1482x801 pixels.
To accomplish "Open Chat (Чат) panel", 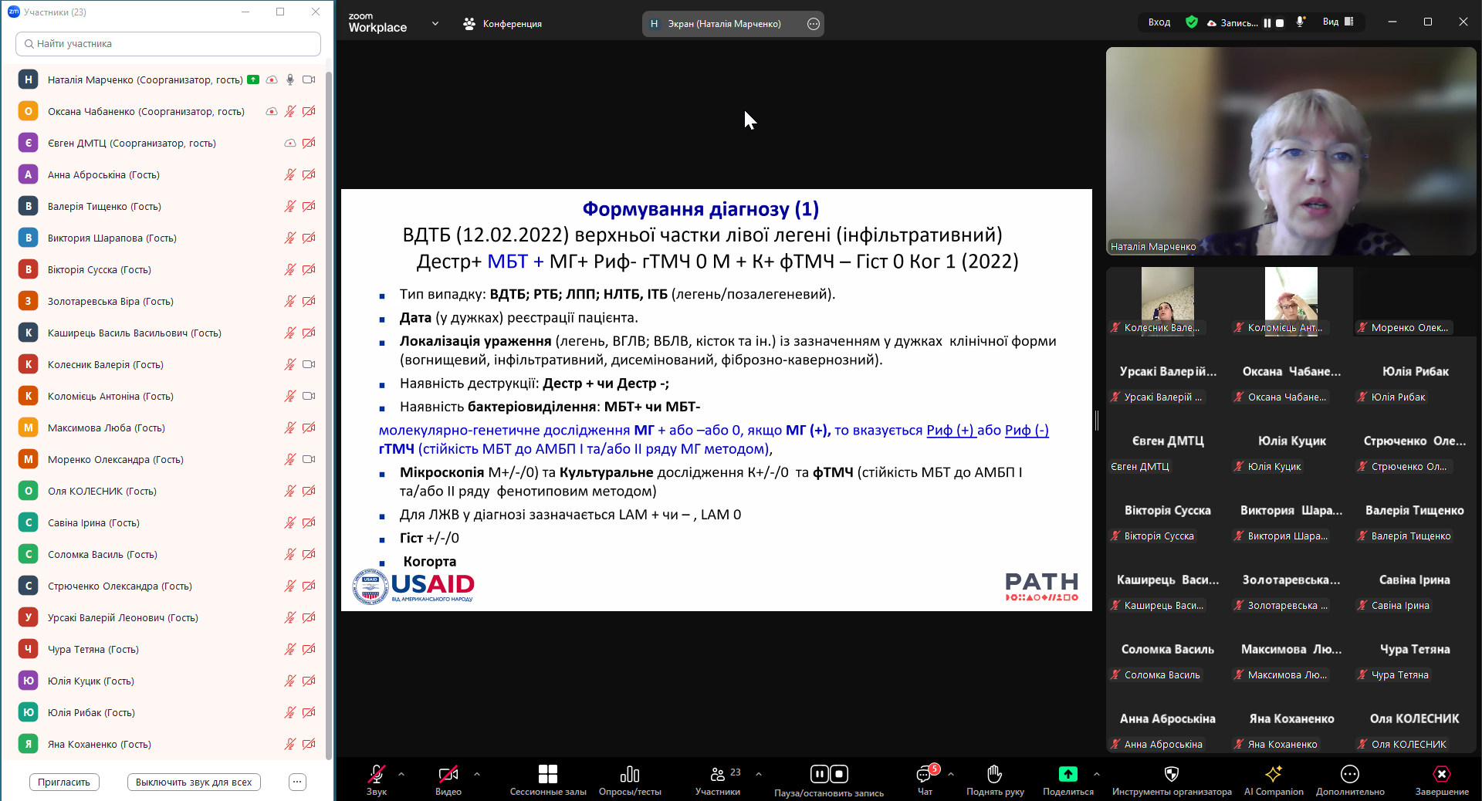I will tap(924, 775).
